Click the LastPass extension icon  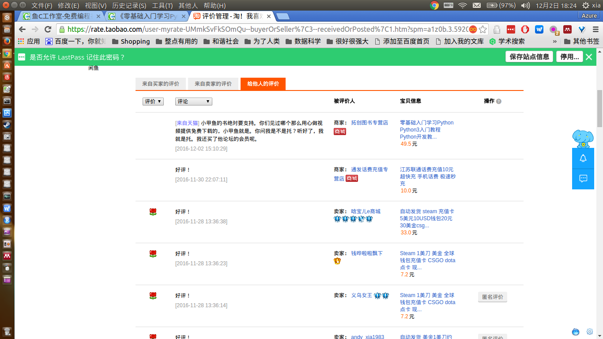[x=511, y=30]
